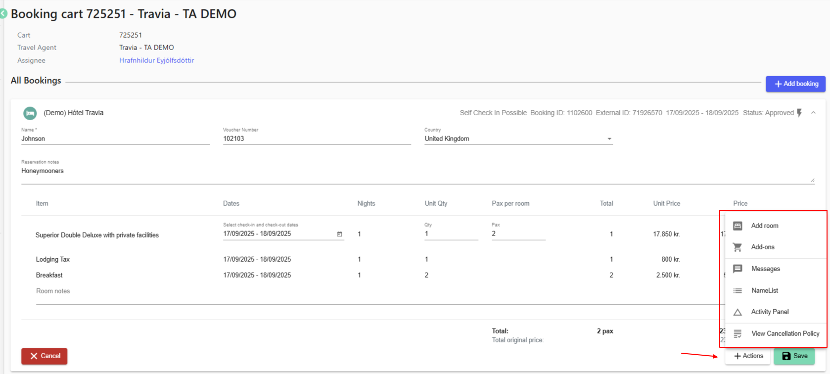
Task: Click the Pax per room column header
Action: pyautogui.click(x=510, y=203)
